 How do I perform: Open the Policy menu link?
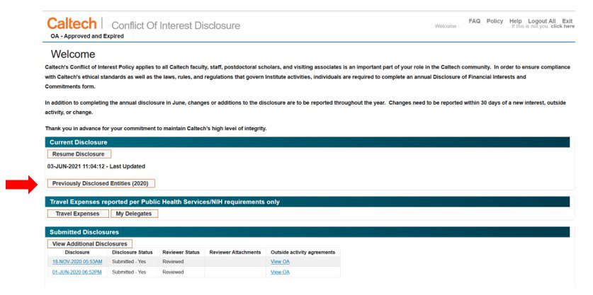(495, 21)
